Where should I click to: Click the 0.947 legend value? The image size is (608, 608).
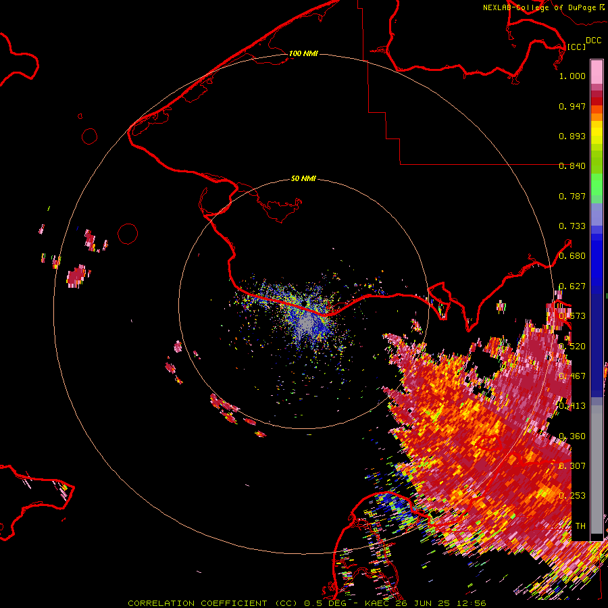[x=572, y=106]
